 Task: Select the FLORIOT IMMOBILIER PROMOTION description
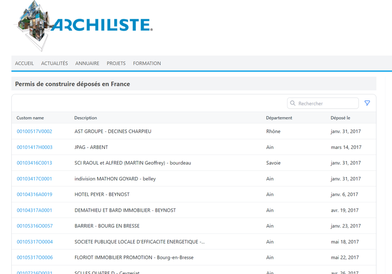tap(134, 257)
